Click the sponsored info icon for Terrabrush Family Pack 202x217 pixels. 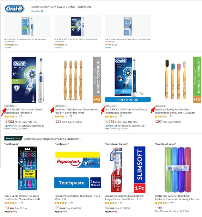(166, 106)
